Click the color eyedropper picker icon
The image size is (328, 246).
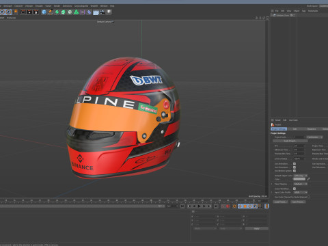click(308, 179)
